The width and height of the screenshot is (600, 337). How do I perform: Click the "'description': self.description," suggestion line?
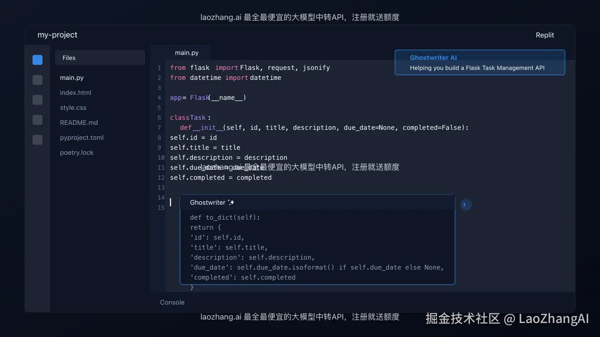(x=252, y=257)
